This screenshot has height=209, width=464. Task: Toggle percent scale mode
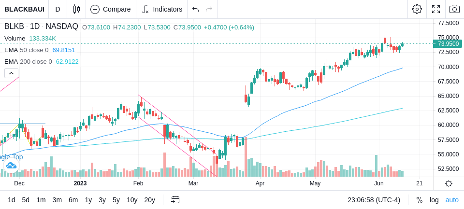(x=420, y=200)
